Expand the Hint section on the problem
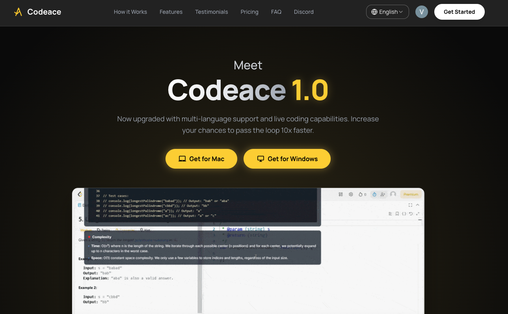Viewport: 508px width, 314px height. (144, 230)
